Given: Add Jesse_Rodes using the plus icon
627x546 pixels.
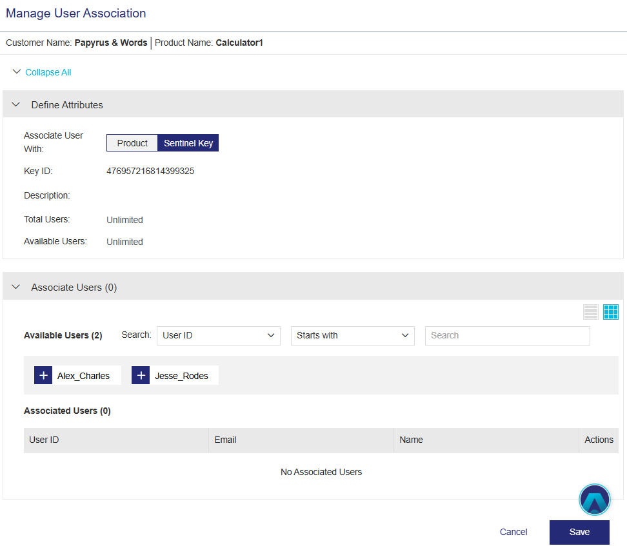Looking at the screenshot, I should [141, 376].
